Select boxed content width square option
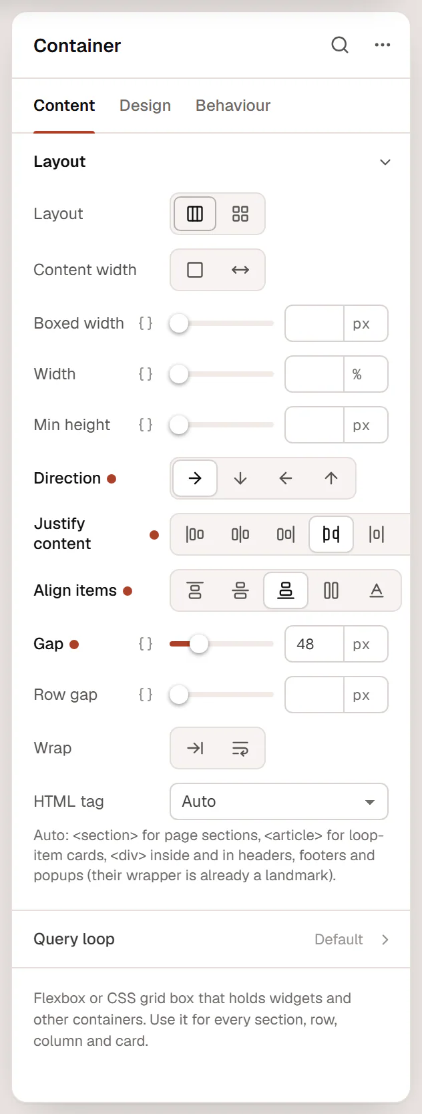The image size is (422, 1114). [x=195, y=270]
